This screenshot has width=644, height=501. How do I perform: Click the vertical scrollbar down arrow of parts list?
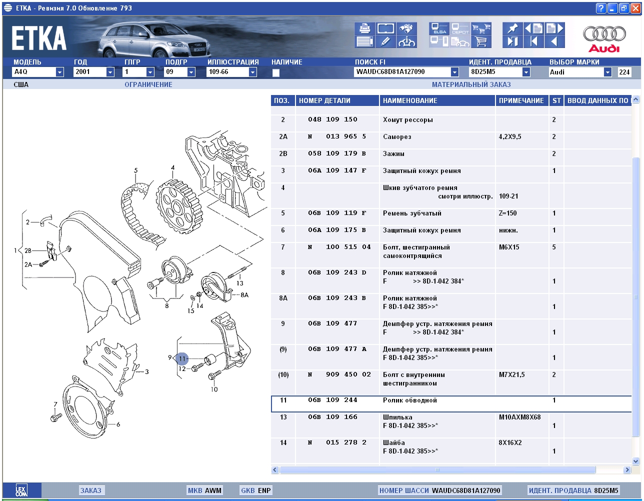pyautogui.click(x=636, y=461)
